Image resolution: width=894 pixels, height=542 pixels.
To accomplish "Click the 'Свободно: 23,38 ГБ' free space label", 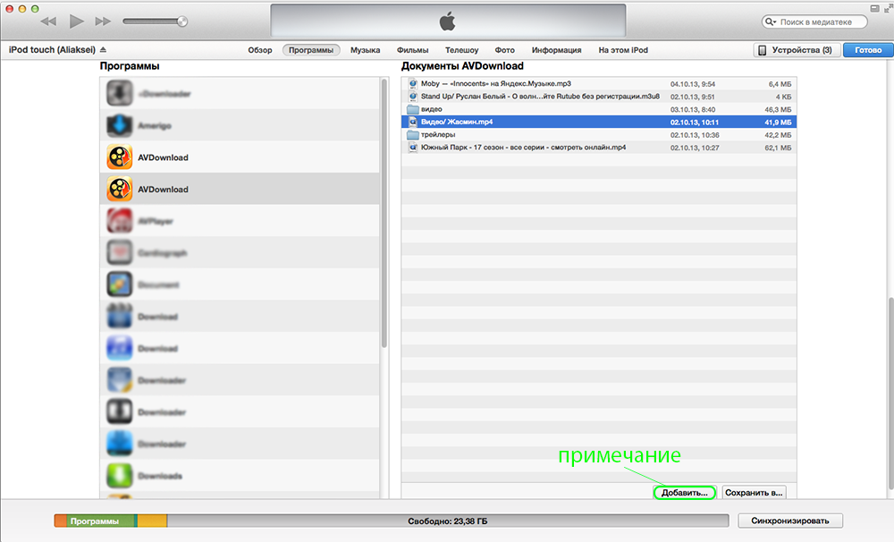I will point(448,521).
